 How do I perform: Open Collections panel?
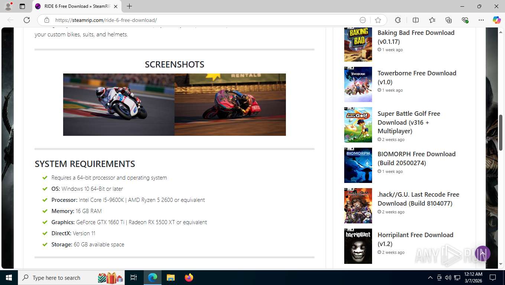(x=449, y=20)
